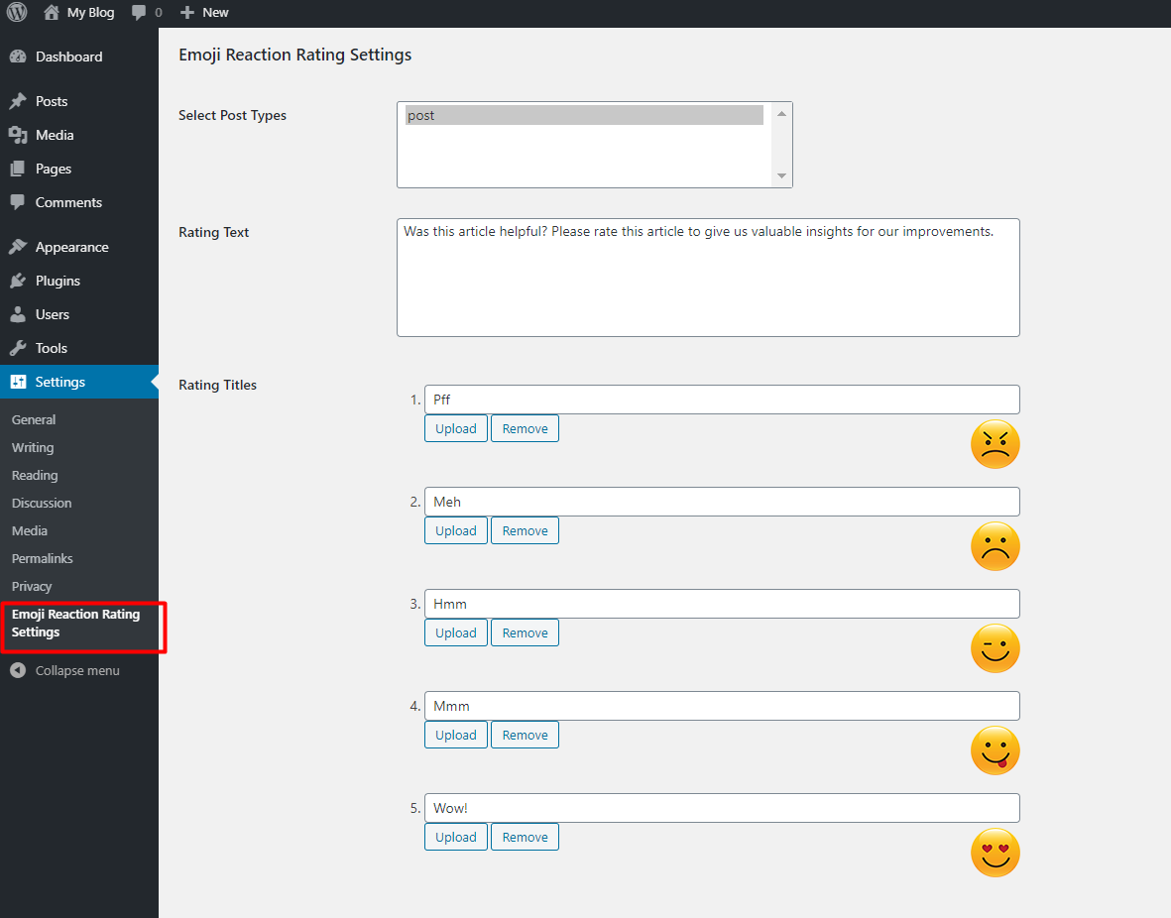Select 'post' in the post types list
Viewport: 1171px width, 918px height.
pos(584,115)
